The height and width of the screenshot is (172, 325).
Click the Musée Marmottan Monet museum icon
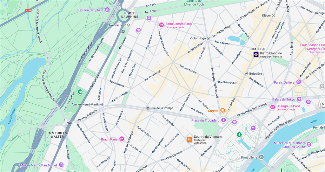click(x=61, y=165)
